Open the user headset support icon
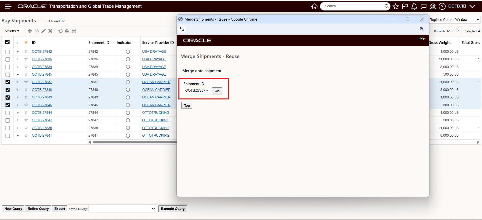Viewport: 482px width, 220px height. pos(433,6)
